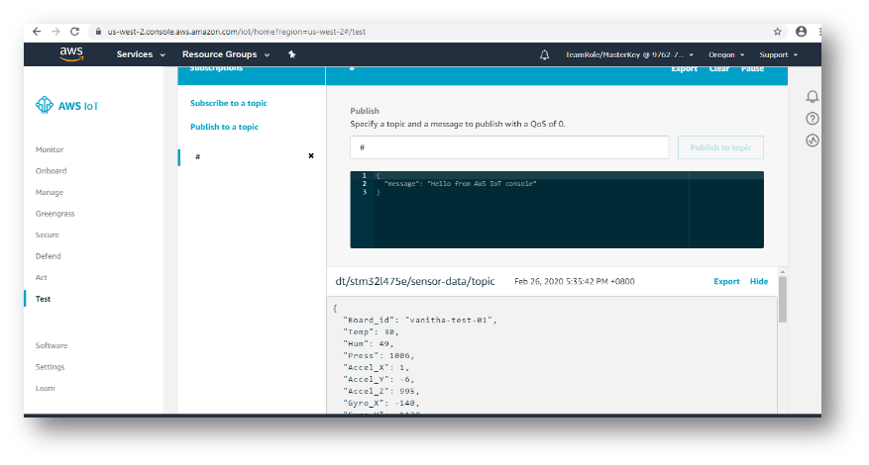
Task: Remove the # subscription with the X icon
Action: (x=311, y=156)
